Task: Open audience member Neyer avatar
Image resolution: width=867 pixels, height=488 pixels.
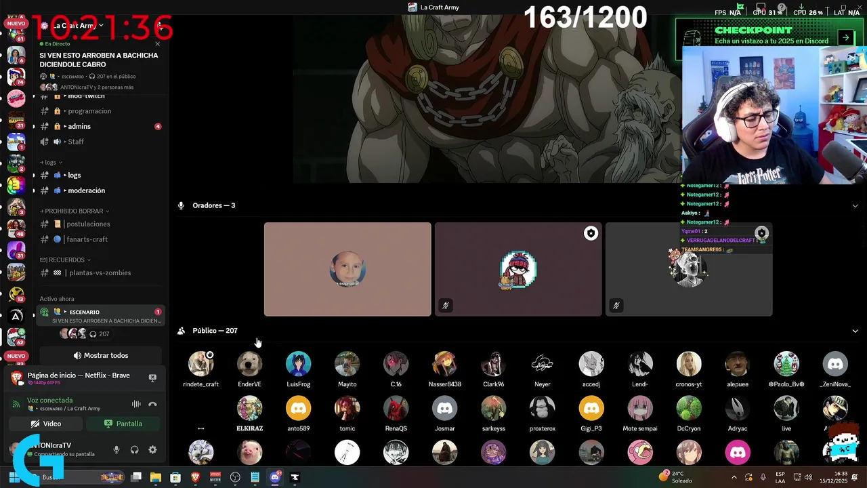Action: pyautogui.click(x=542, y=364)
